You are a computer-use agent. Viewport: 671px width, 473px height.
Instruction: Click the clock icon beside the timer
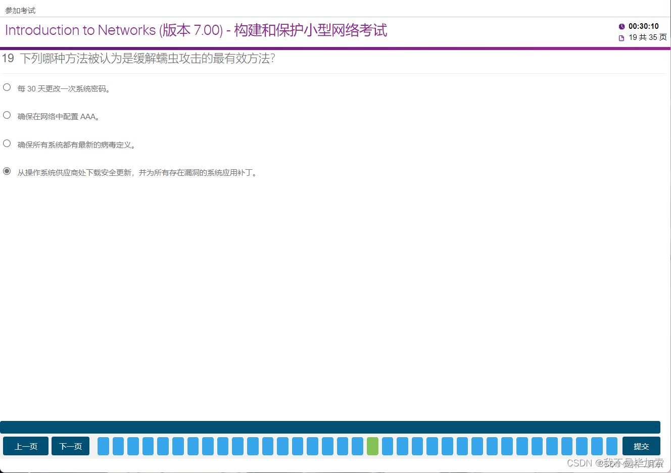coord(621,26)
